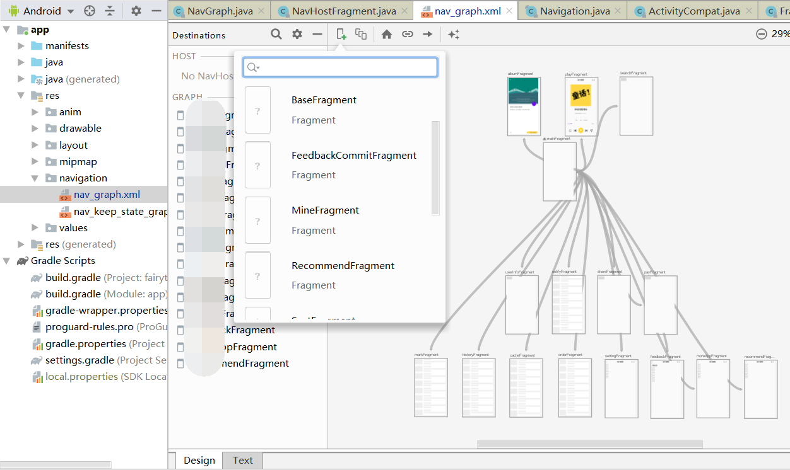Viewport: 790px width, 470px height.
Task: Click Scroll from Source target icon
Action: click(x=90, y=11)
